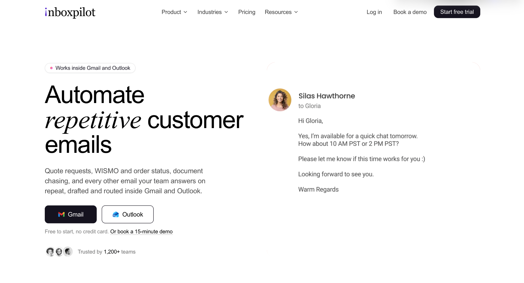524x283 pixels.
Task: Click the Silas Hawthorne sender name
Action: point(327,96)
